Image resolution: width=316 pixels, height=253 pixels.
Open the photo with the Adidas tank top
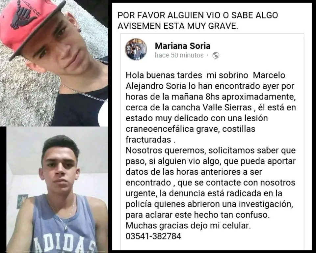(57, 189)
